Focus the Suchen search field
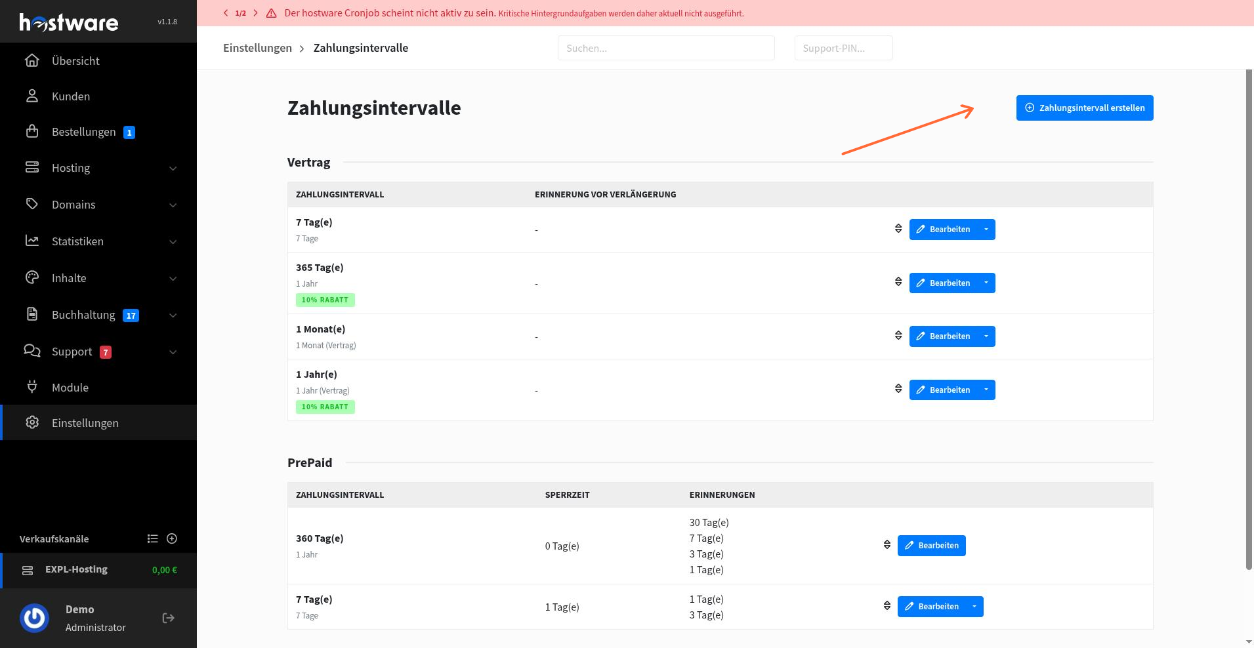The width and height of the screenshot is (1254, 648). point(666,48)
